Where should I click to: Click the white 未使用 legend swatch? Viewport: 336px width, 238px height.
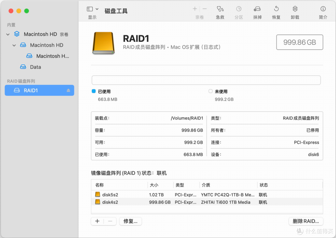tap(210, 91)
